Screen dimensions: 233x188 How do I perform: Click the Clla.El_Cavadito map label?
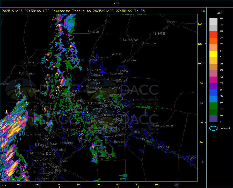(x=143, y=43)
